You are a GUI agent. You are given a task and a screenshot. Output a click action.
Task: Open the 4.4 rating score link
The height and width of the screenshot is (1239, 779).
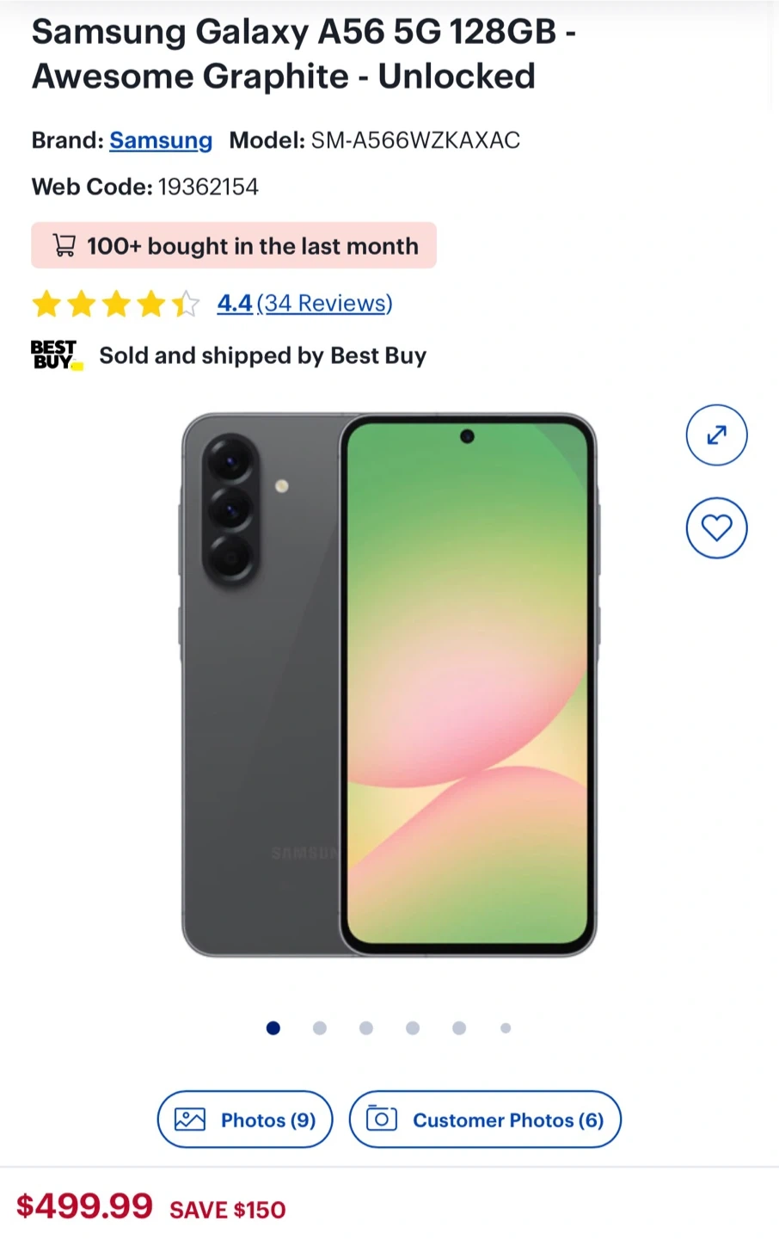click(234, 303)
